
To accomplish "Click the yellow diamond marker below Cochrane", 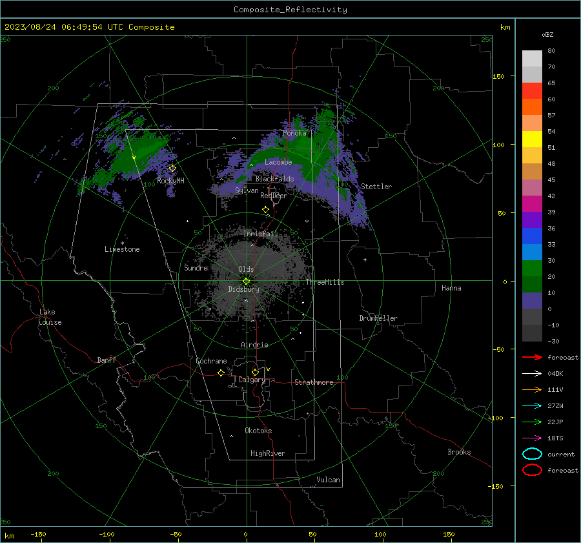I will (x=221, y=373).
